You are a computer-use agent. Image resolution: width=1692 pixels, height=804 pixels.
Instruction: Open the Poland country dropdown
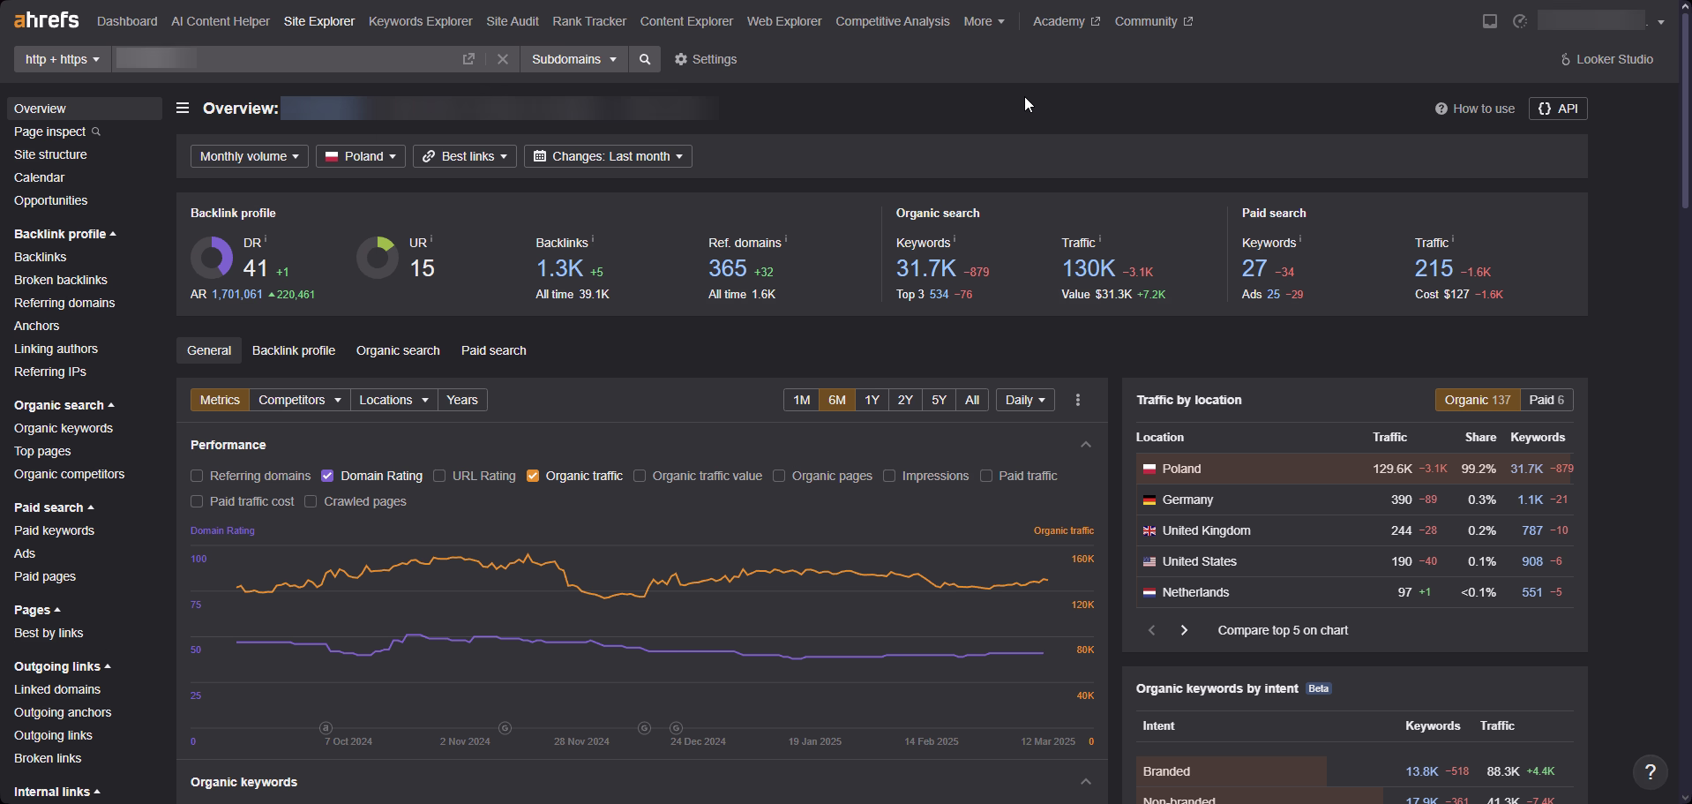(360, 156)
